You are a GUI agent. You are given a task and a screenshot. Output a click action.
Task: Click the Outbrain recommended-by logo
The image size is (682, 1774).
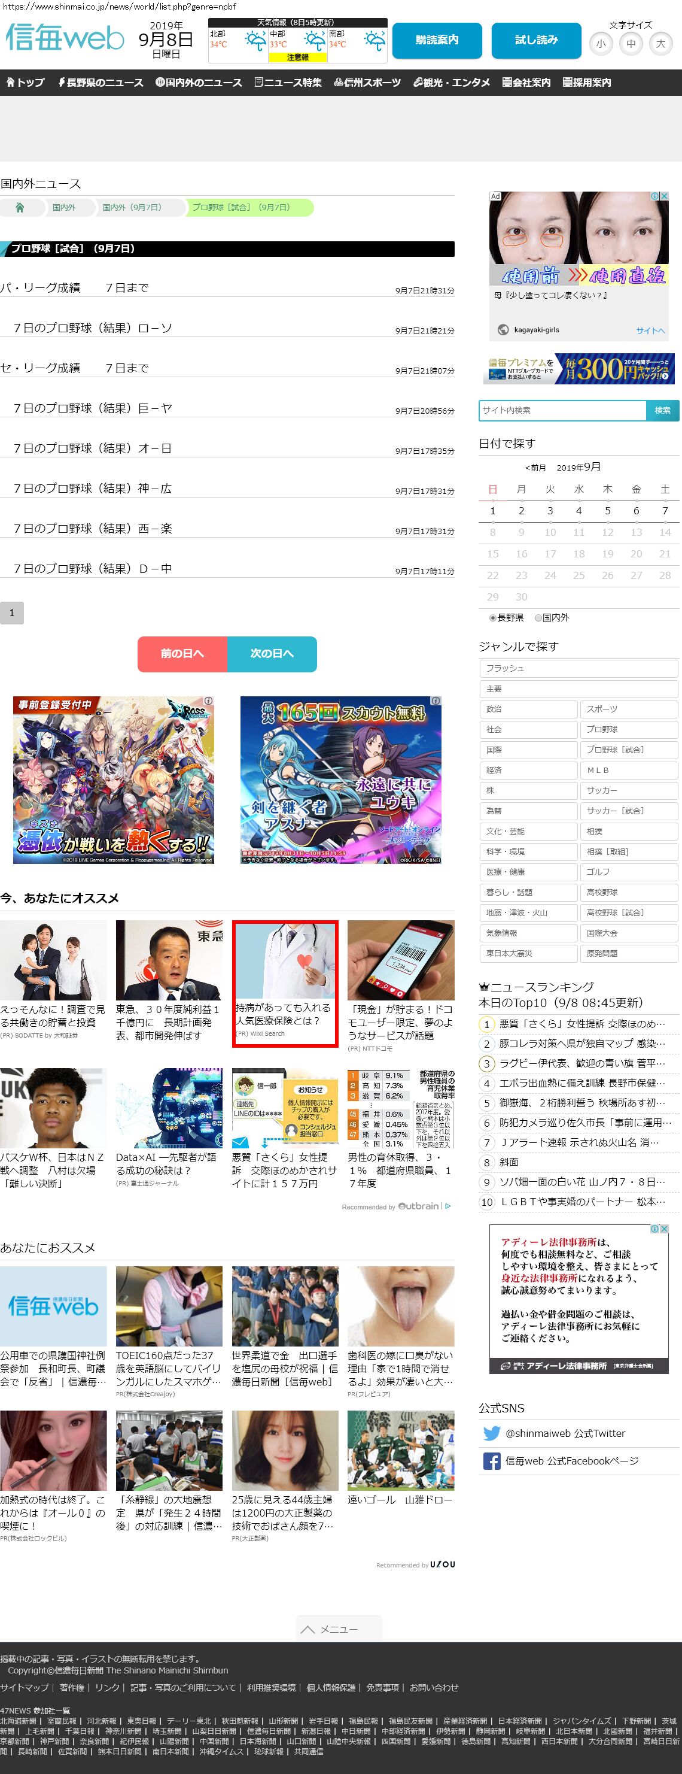coord(418,1206)
